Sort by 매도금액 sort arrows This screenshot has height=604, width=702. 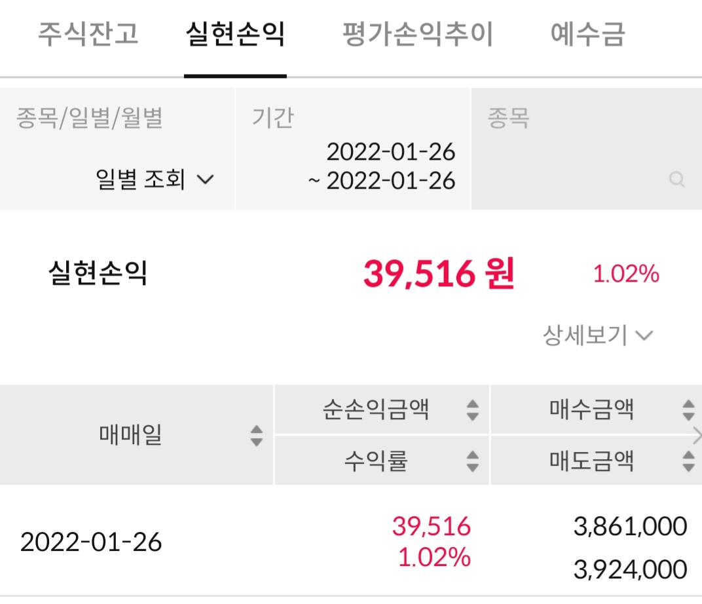click(688, 462)
